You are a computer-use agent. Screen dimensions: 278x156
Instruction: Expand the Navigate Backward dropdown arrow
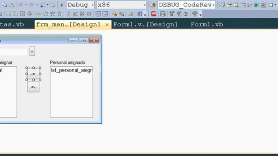47,5
